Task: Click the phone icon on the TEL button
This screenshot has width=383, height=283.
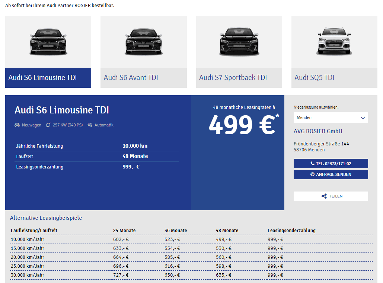Action: click(312, 164)
